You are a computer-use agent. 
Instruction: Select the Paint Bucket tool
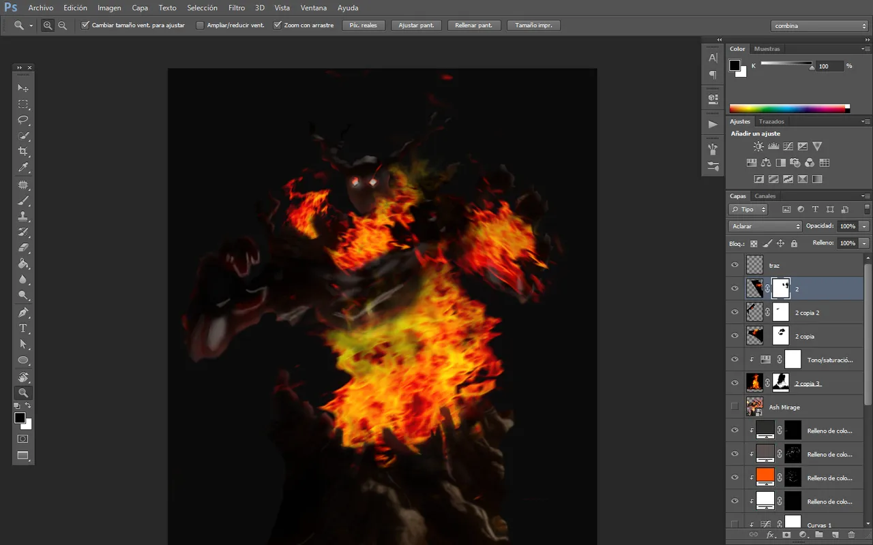click(x=23, y=264)
